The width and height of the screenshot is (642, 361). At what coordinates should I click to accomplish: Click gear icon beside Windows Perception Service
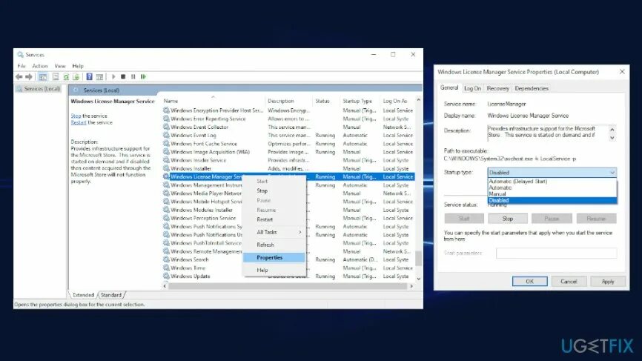pyautogui.click(x=166, y=218)
